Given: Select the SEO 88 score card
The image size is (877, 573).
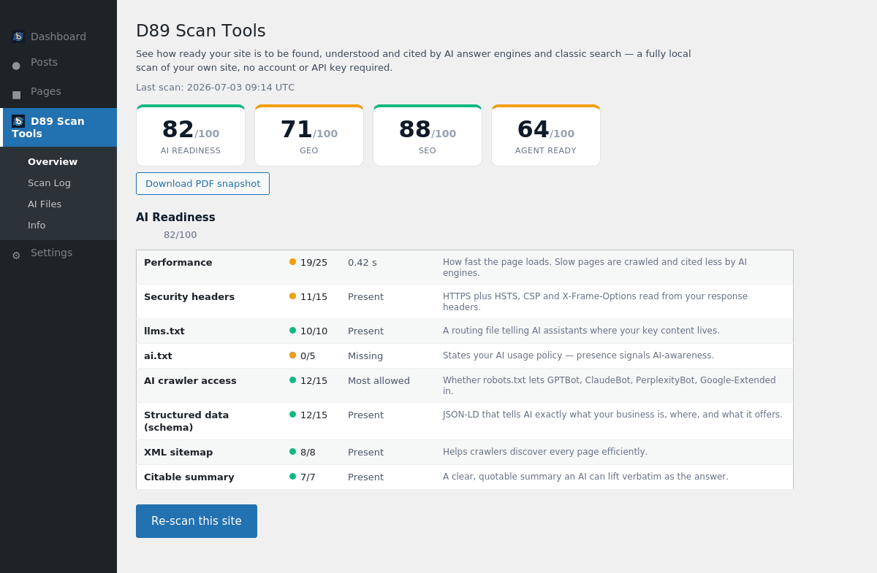Looking at the screenshot, I should [x=428, y=136].
